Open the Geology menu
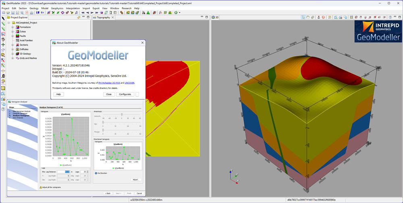This screenshot has width=403, height=203. (x=34, y=8)
